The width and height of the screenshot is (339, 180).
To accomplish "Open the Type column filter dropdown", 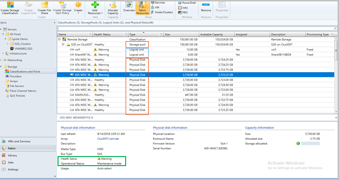I will click(x=161, y=34).
